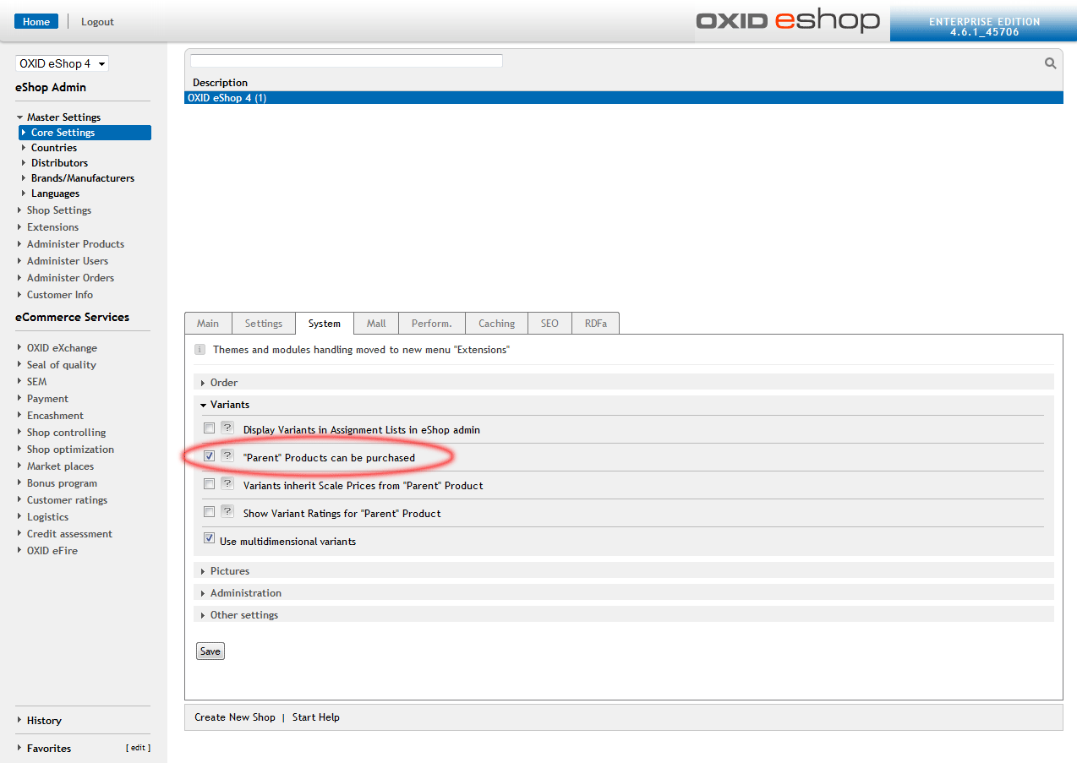Open the OXID eShop 4 shop dropdown
Viewport: 1077px width, 763px height.
62,64
